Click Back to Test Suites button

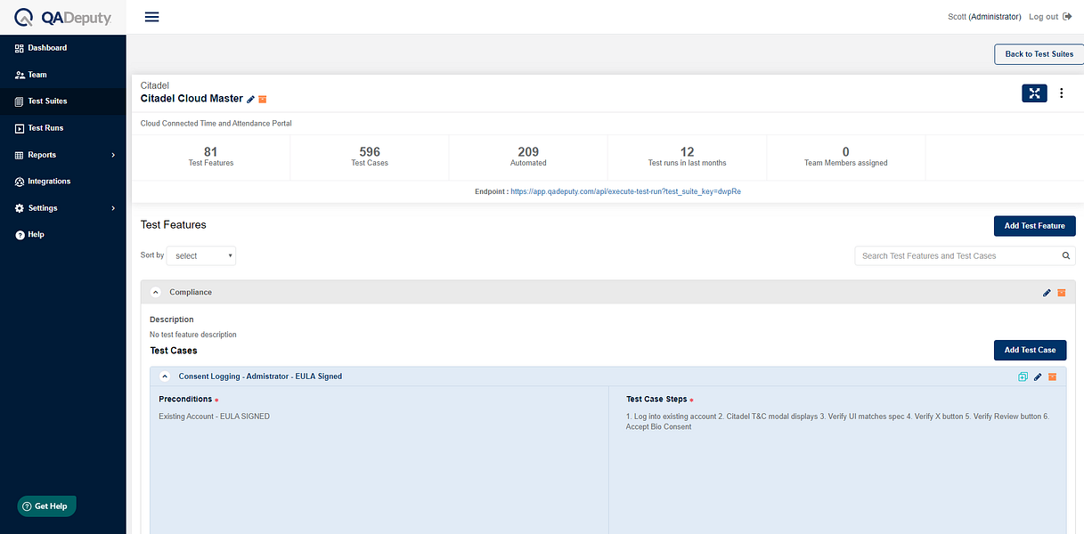click(1039, 54)
